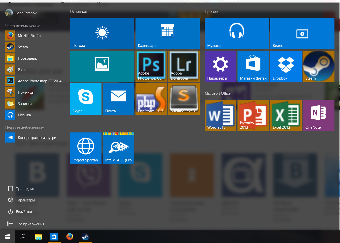The width and height of the screenshot is (340, 243).
Task: Launch Adobe Lightroom tile
Action: 184,66
